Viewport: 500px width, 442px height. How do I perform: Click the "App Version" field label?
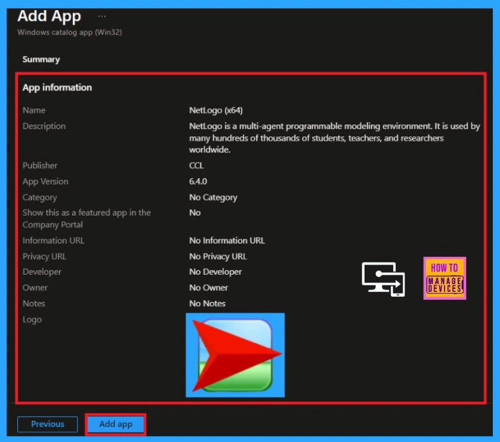pyautogui.click(x=45, y=182)
